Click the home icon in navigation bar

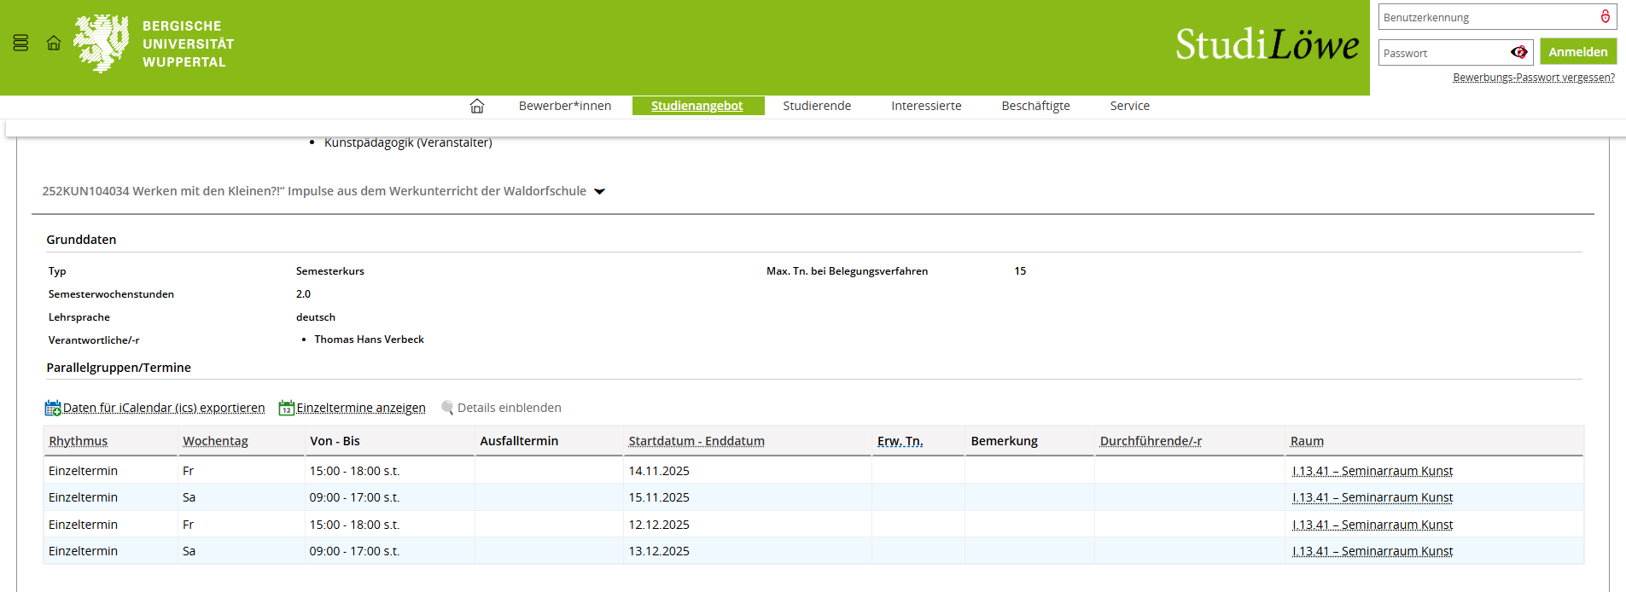477,106
